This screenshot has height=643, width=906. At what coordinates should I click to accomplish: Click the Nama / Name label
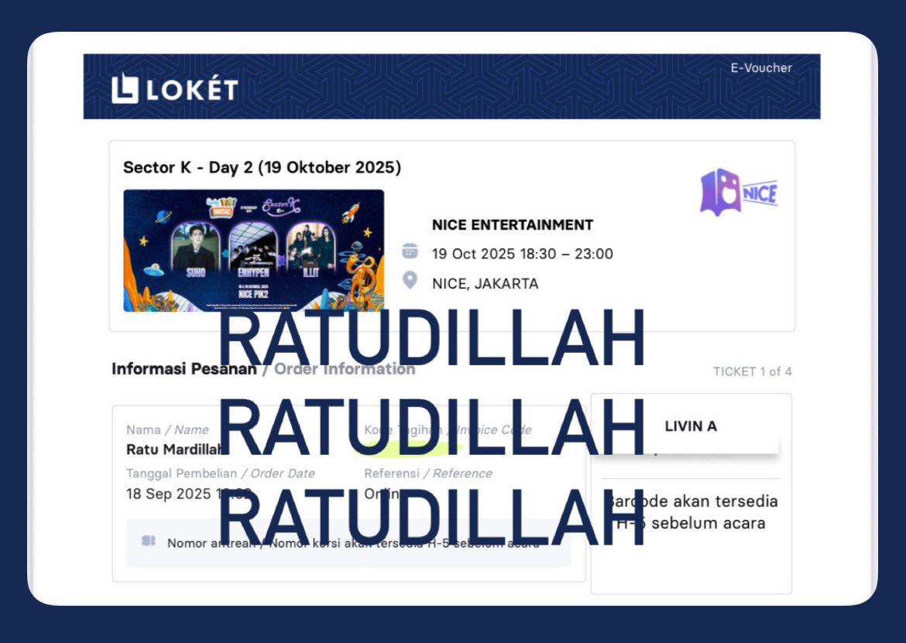167,430
